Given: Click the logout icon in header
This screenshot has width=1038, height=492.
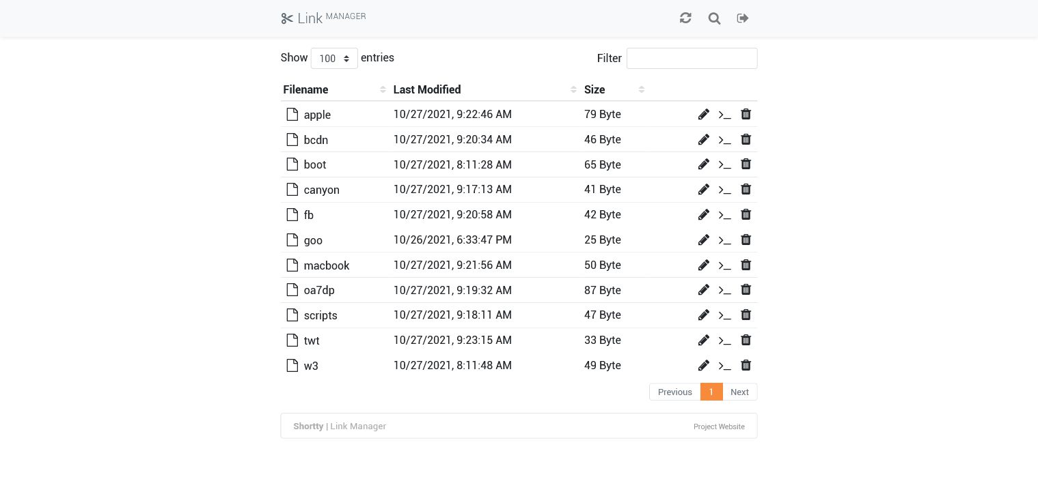Looking at the screenshot, I should pos(743,18).
